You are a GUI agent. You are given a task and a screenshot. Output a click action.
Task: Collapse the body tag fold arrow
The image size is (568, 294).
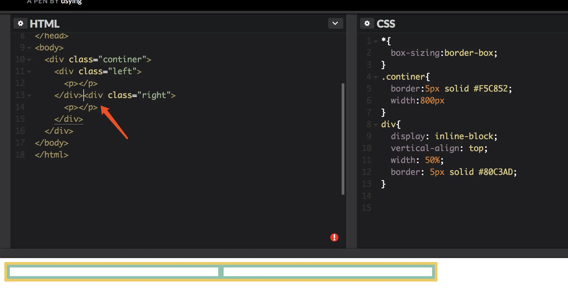(29, 48)
